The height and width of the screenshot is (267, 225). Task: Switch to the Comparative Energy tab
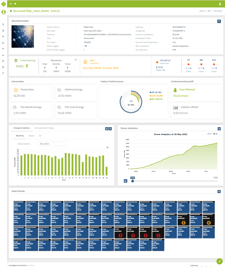point(44,128)
